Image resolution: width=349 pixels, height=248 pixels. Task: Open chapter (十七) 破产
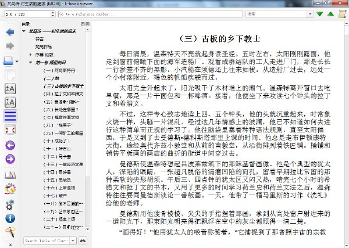55,196
